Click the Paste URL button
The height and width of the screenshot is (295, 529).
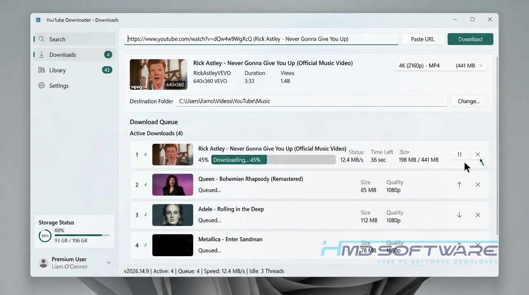(x=423, y=39)
